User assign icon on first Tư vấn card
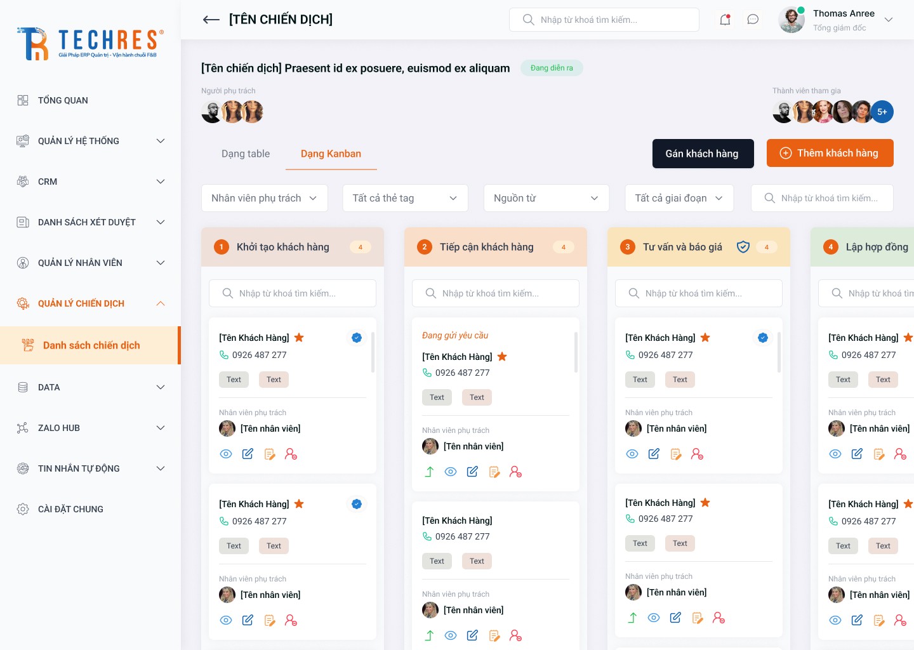The height and width of the screenshot is (650, 914). 697,454
